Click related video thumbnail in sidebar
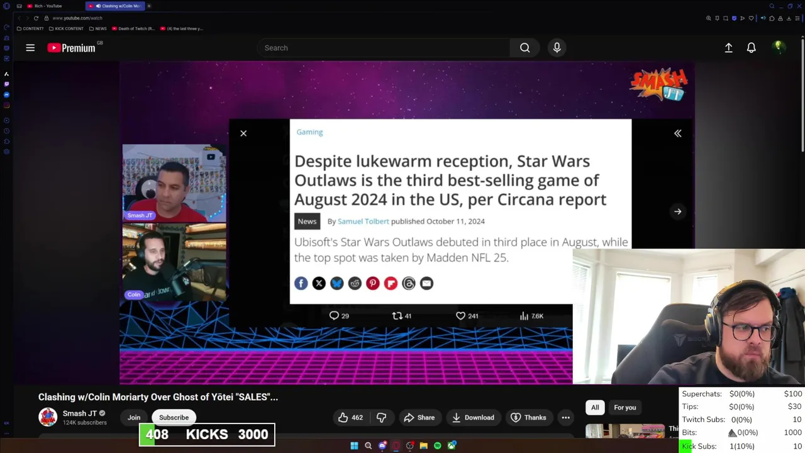Image resolution: width=805 pixels, height=453 pixels. [625, 431]
